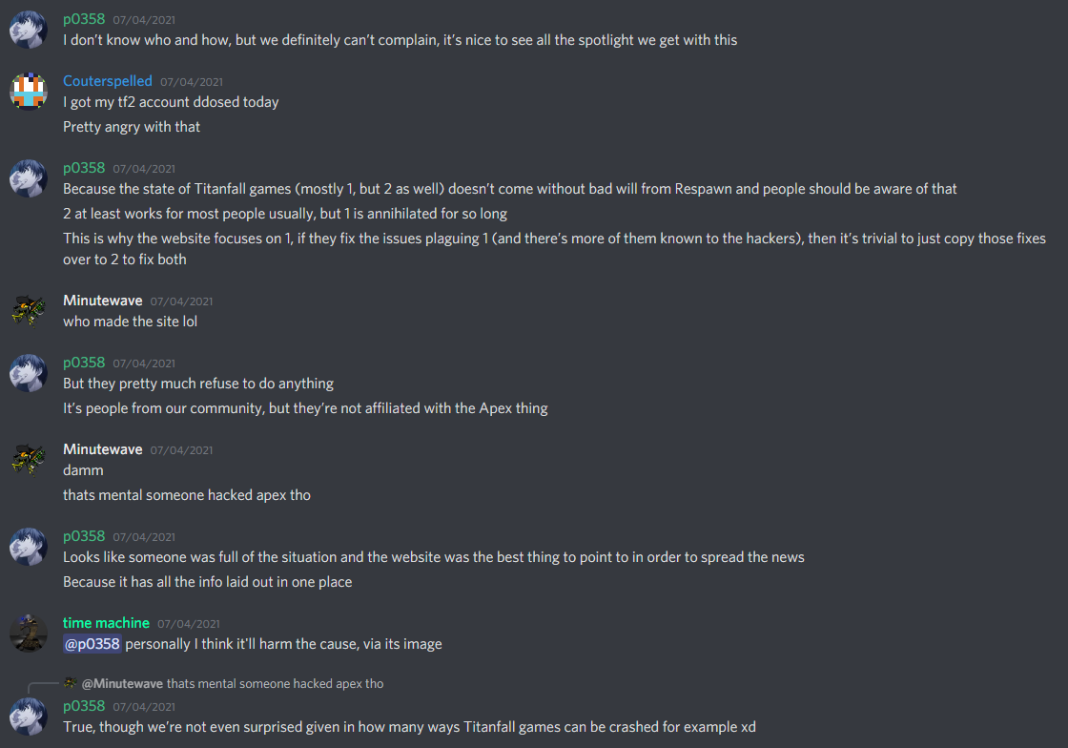Click the timestamp on Couterspelled's message

tap(192, 82)
